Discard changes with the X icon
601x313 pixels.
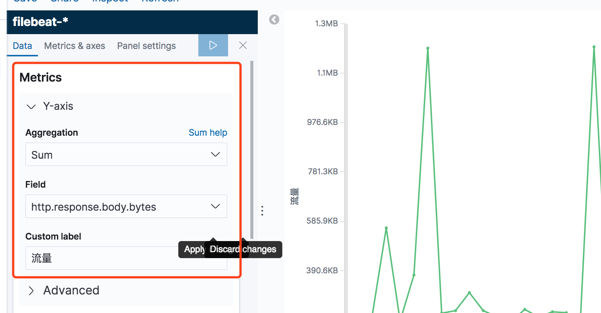click(x=243, y=45)
